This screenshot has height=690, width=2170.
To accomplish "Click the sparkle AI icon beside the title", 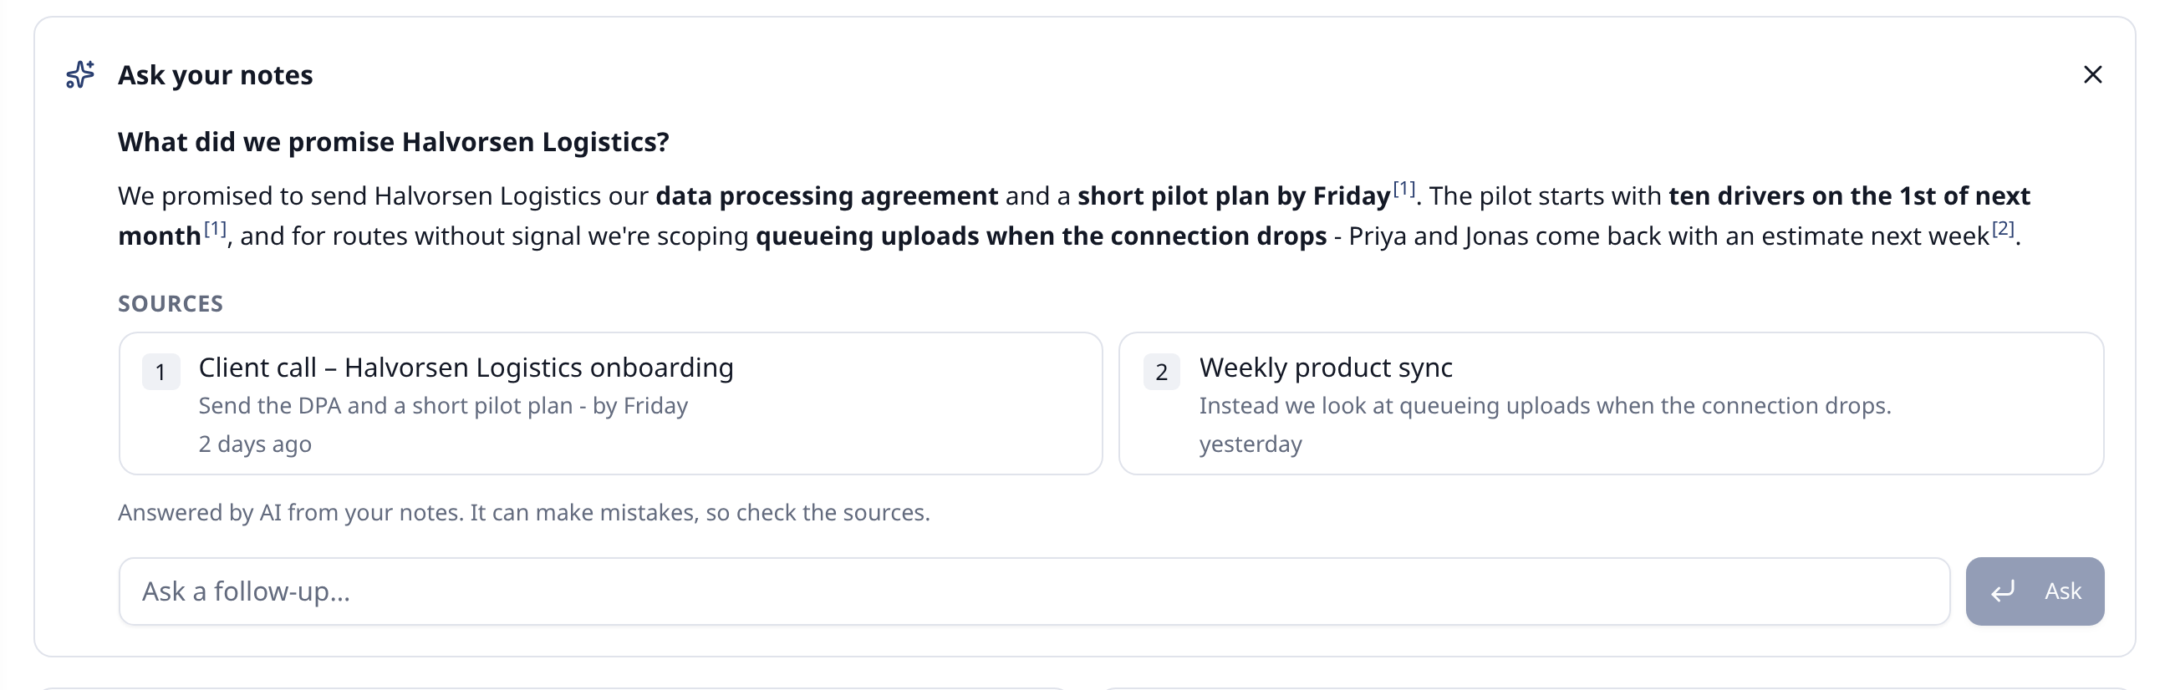I will pyautogui.click(x=80, y=75).
